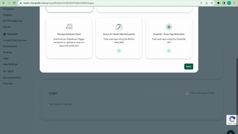Toggle the browser side panel icon
This screenshot has height=134, width=238.
click(x=224, y=3)
